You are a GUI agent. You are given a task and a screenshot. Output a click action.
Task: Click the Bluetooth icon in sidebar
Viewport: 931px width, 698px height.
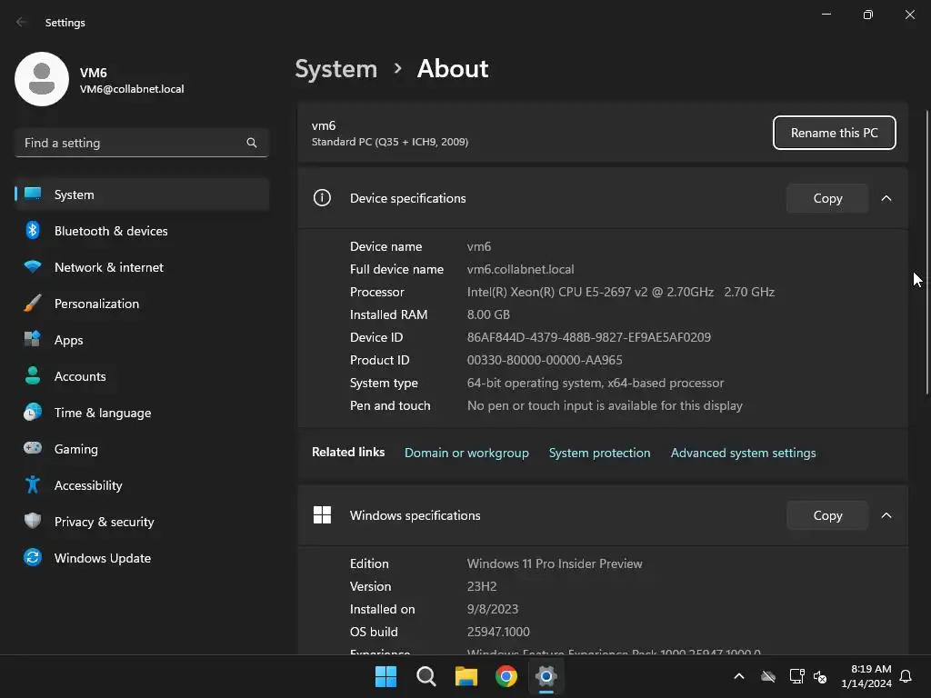pyautogui.click(x=33, y=230)
